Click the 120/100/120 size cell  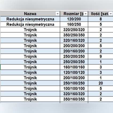[74, 72]
